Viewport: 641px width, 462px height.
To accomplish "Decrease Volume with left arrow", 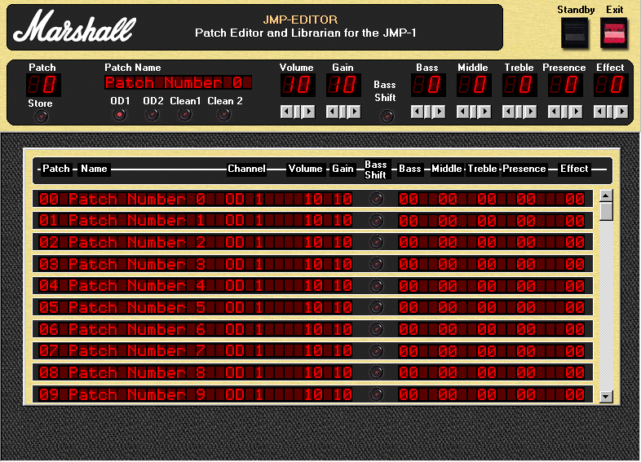I will pyautogui.click(x=285, y=112).
